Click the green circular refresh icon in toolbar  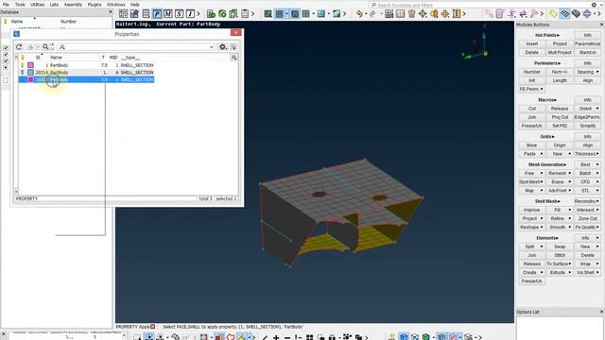(x=222, y=14)
